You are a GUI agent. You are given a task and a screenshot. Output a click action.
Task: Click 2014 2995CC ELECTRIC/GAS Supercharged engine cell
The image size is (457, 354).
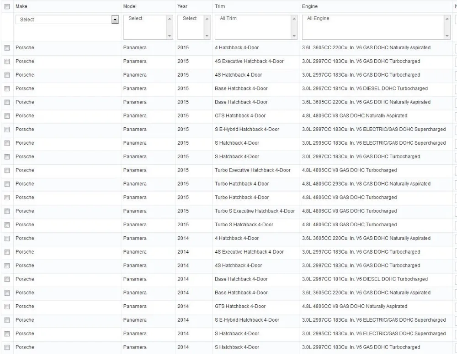[x=374, y=333]
